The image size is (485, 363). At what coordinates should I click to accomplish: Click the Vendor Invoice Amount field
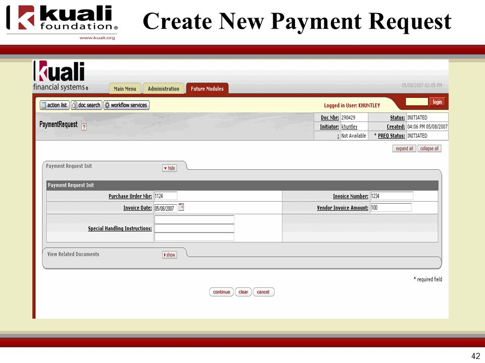click(x=391, y=207)
